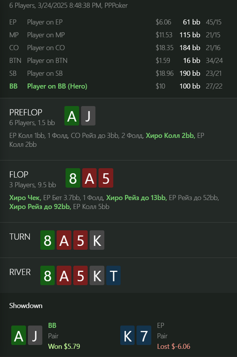Click the blue 7 card in EP showdown

coord(144,336)
